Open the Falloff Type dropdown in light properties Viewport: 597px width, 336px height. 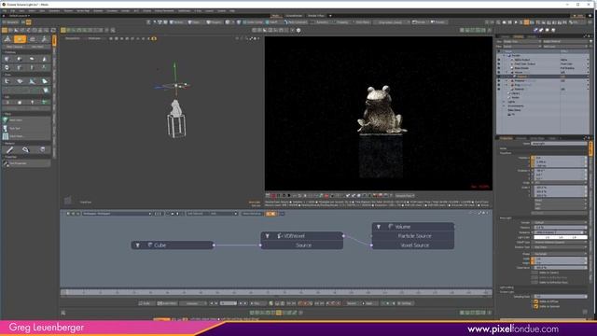point(561,243)
